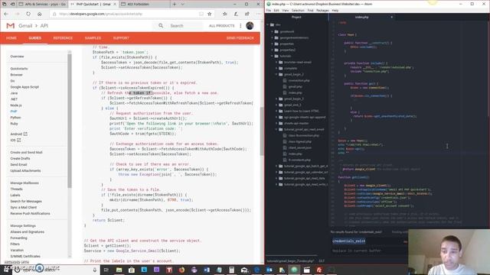Screen dimensions: 490x275
Task: Open the user account avatar
Action: click(x=250, y=25)
